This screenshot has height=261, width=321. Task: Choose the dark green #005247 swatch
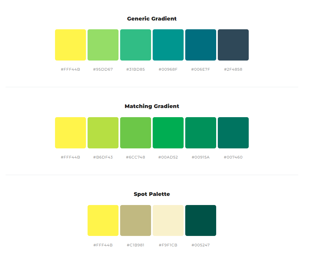201,221
